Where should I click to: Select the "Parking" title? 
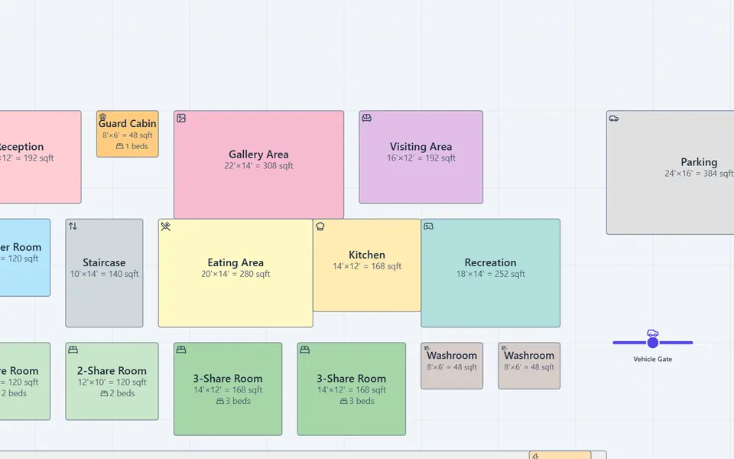click(699, 162)
